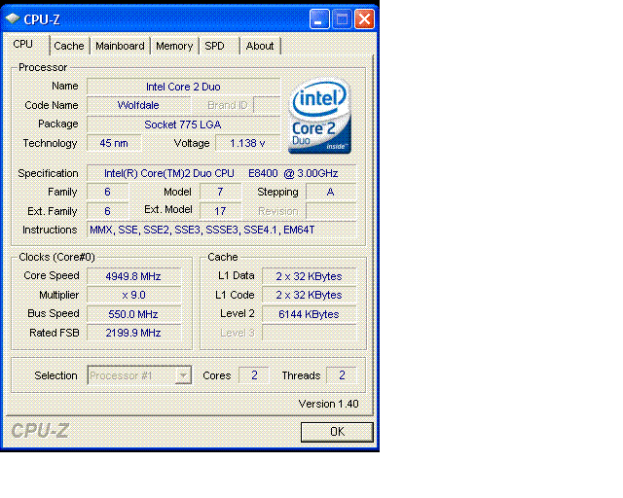
Task: Click the OK button
Action: pos(337,432)
